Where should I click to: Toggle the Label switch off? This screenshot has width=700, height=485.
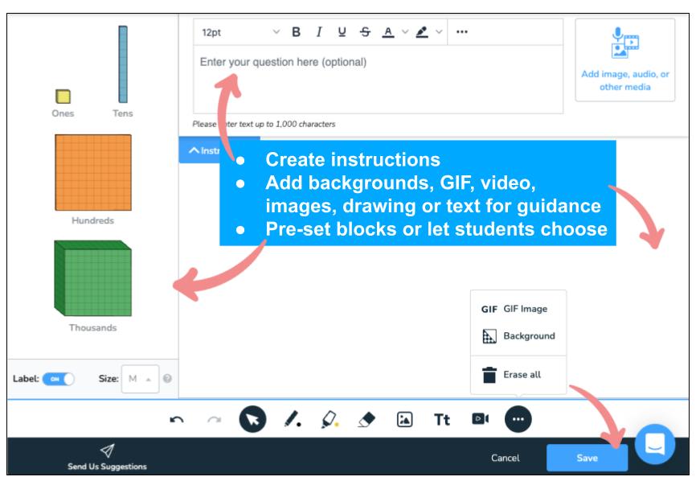58,379
